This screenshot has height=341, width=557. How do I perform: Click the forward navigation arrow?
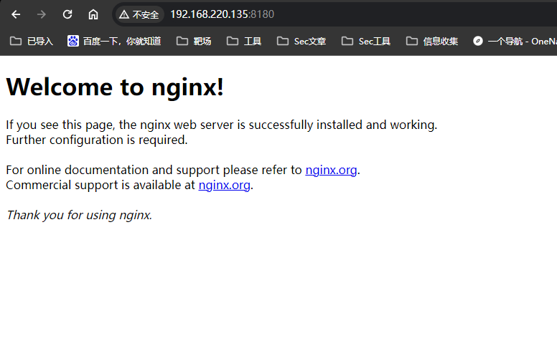pos(42,14)
